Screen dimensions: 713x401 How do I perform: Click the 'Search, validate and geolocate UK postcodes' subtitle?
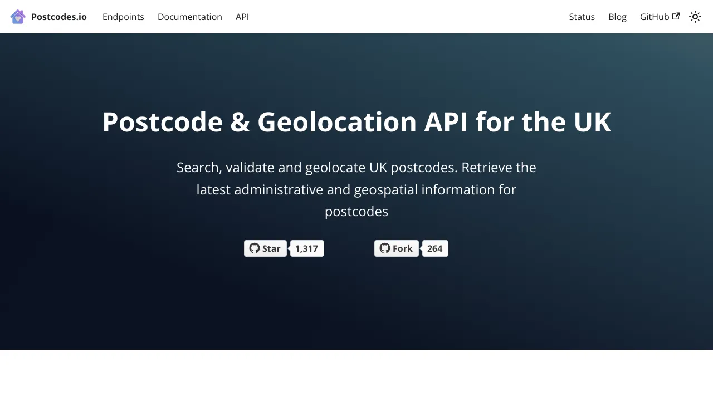pos(356,189)
